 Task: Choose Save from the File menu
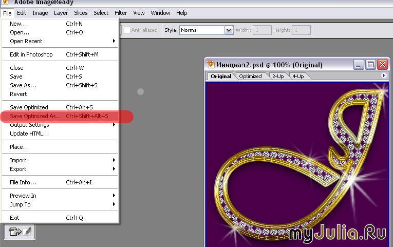coord(60,77)
